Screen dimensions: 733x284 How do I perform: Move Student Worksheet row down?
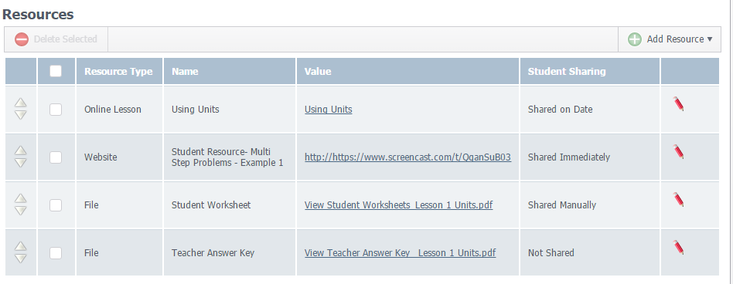click(x=21, y=211)
